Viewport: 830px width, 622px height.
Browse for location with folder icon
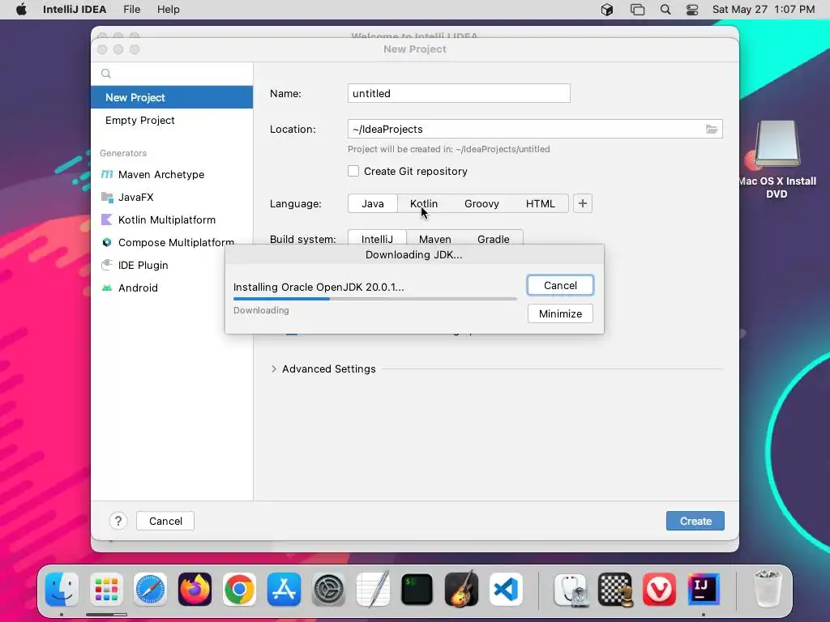[x=712, y=129]
